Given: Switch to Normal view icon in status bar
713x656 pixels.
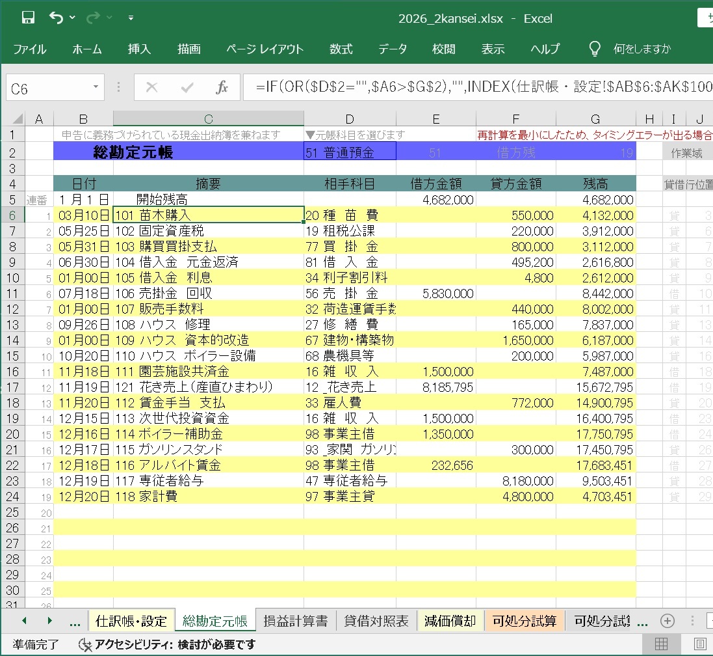Looking at the screenshot, I should [661, 644].
